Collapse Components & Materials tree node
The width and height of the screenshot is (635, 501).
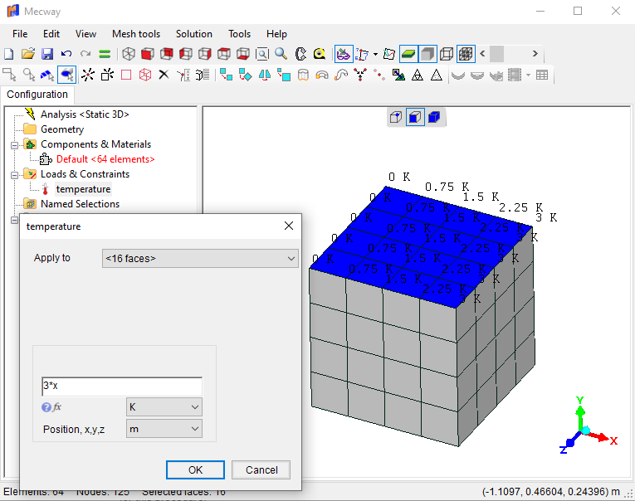pyautogui.click(x=15, y=145)
